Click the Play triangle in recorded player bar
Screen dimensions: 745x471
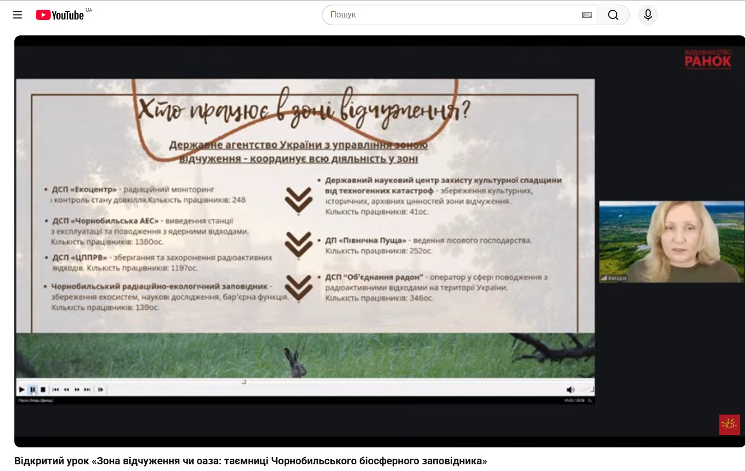click(x=22, y=389)
